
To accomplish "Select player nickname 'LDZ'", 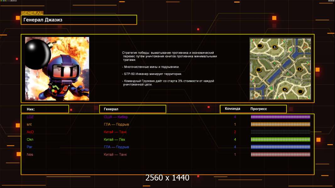I will (x=30, y=117).
